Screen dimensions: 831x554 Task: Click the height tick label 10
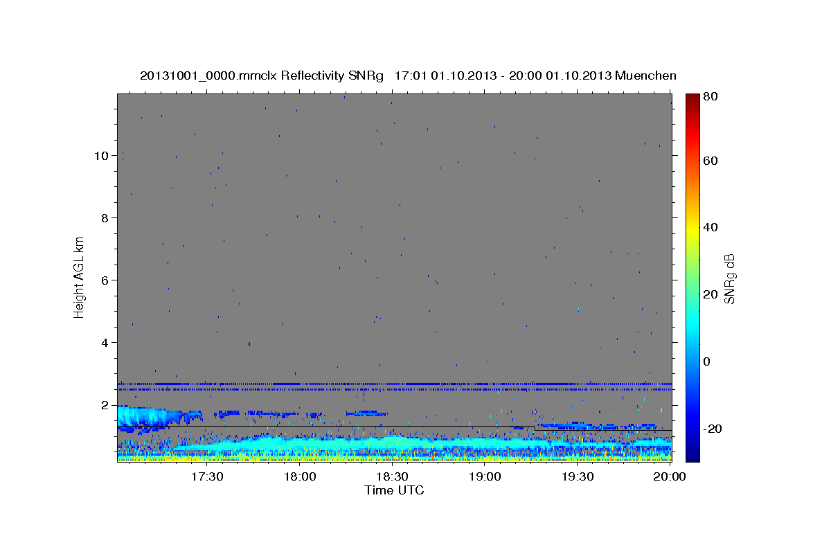[102, 156]
